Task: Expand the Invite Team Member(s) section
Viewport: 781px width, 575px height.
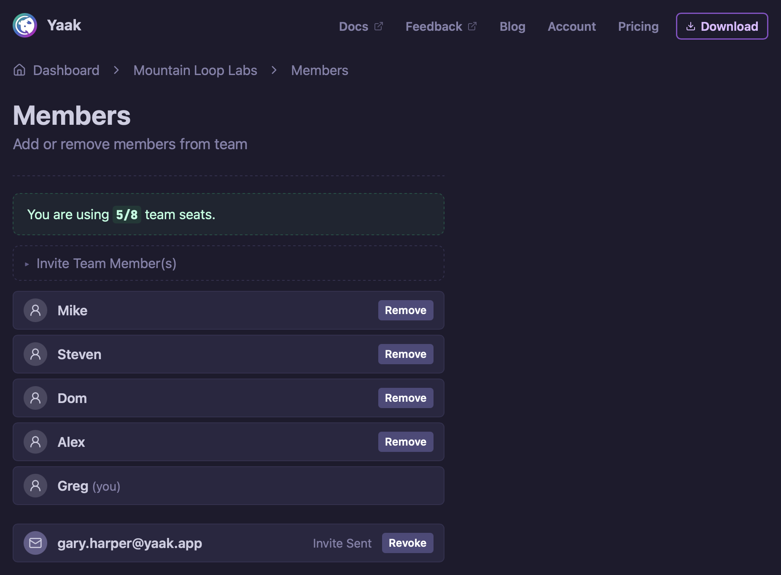Action: point(106,263)
